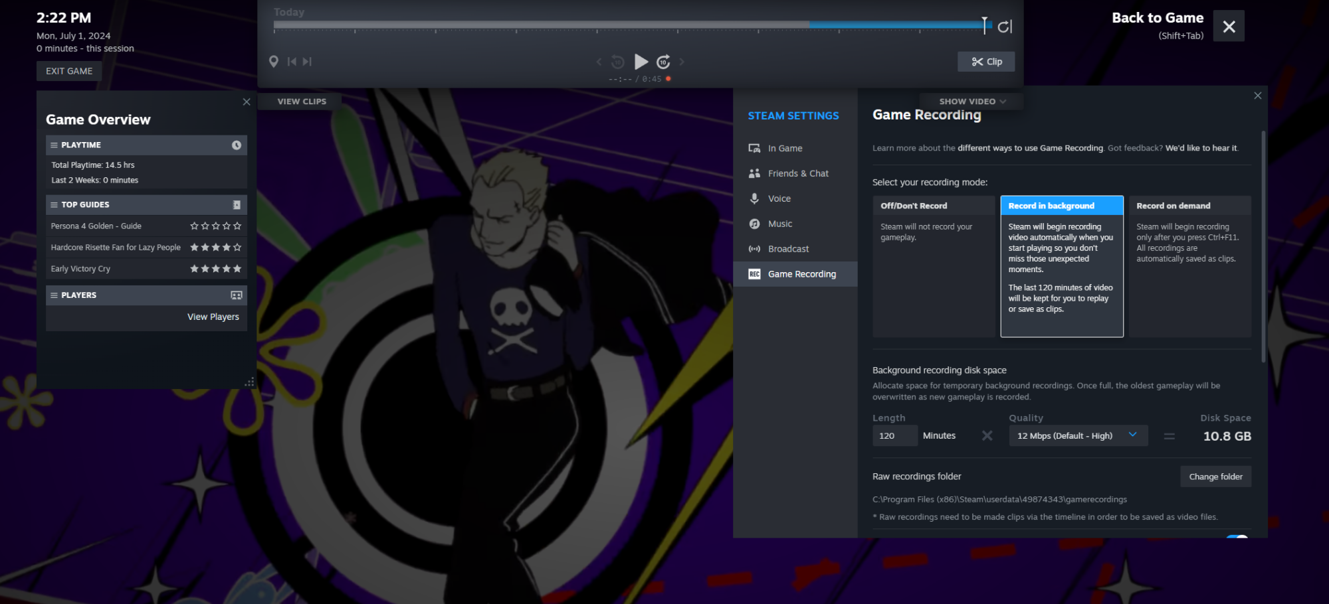Open the Quality 12 Mbps dropdown
Image resolution: width=1329 pixels, height=604 pixels.
coord(1078,436)
